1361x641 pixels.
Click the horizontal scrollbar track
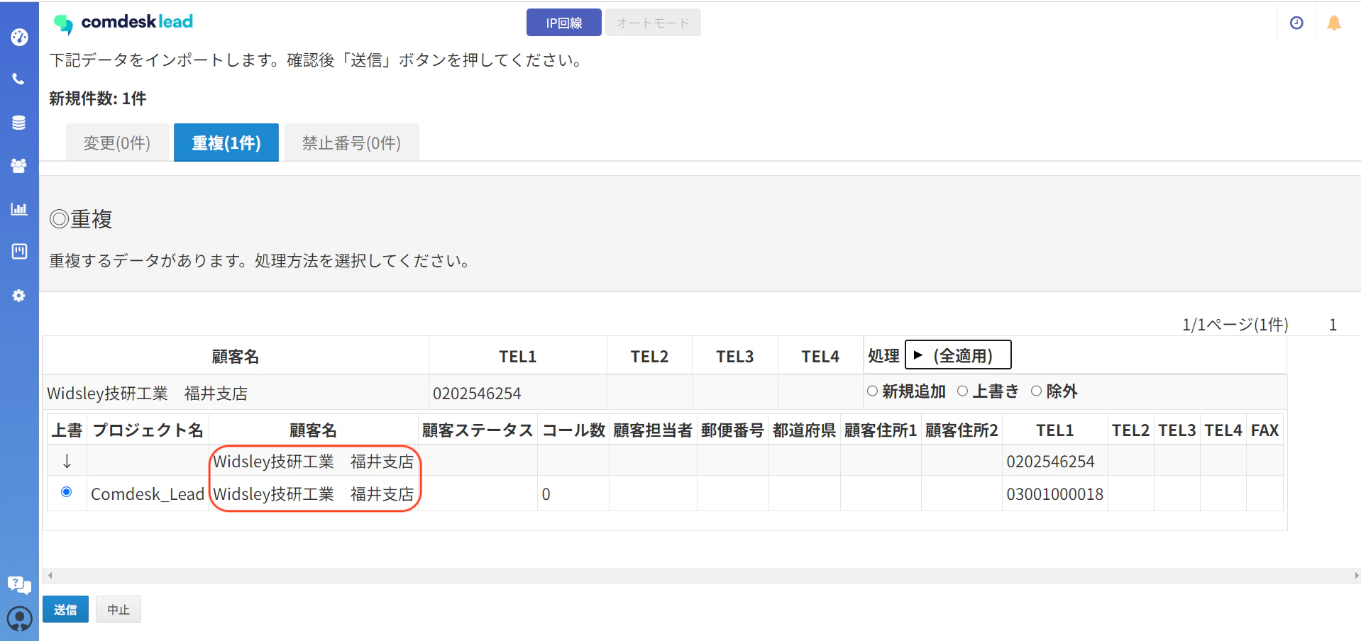(x=702, y=575)
